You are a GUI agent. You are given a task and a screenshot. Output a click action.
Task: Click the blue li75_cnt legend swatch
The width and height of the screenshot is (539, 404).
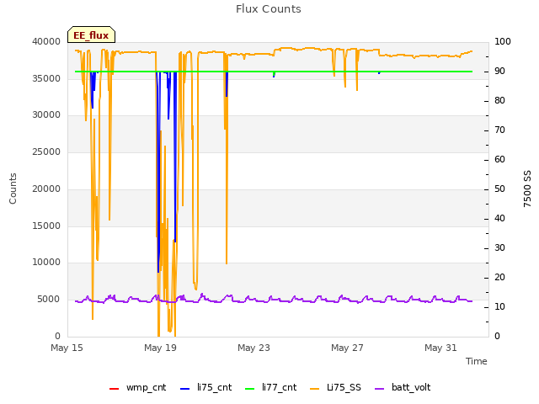[x=185, y=389]
